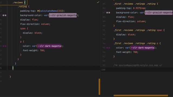Open grayish-magenta color swatch in left pane gutter
Viewport: 173px width, 97px height.
pyautogui.click(x=5, y=15)
